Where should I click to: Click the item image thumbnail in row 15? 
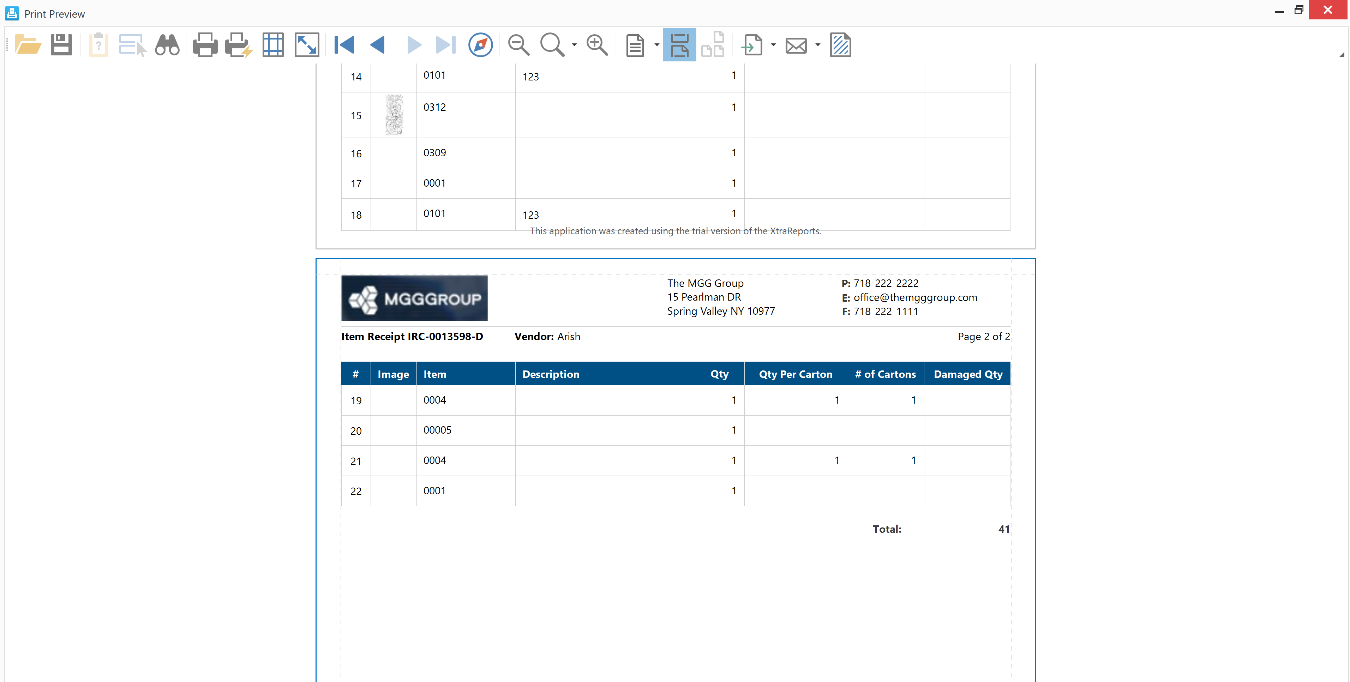[x=394, y=115]
